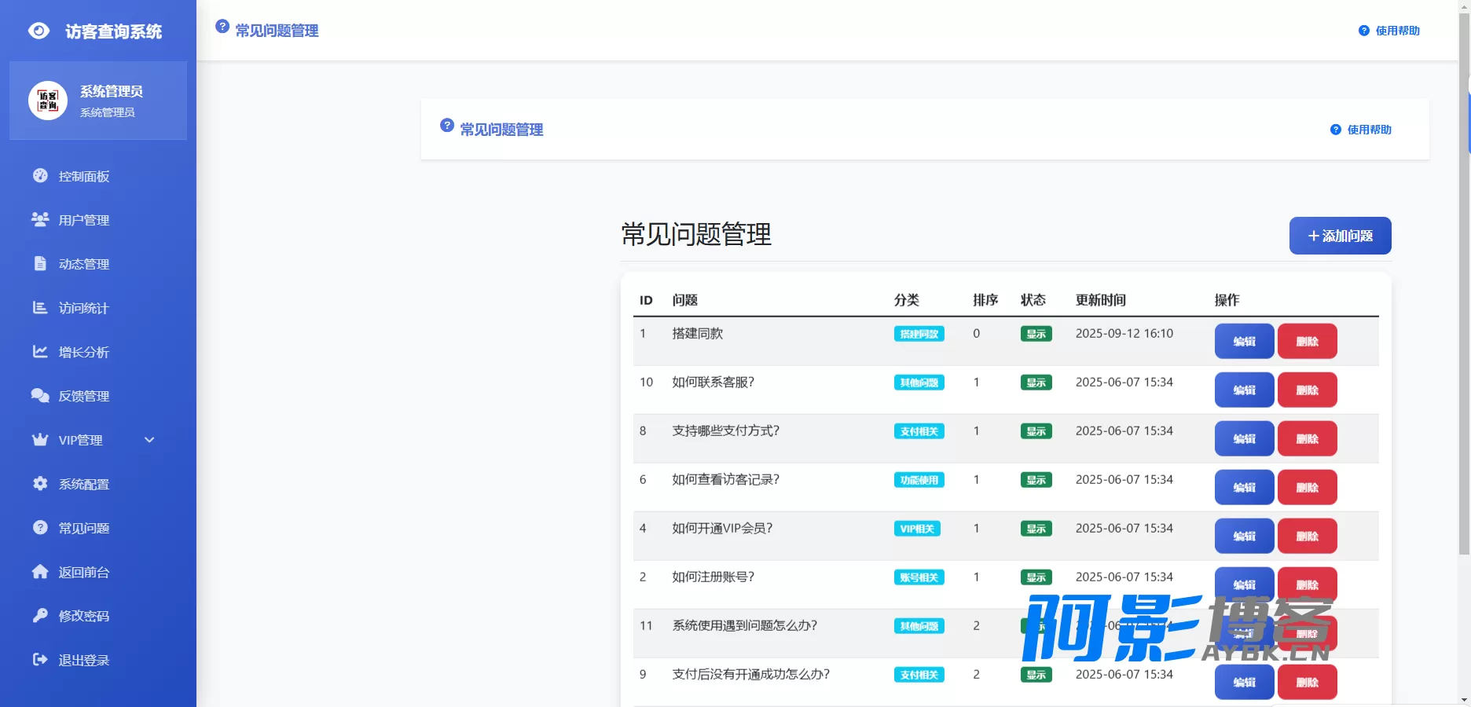Click the 修改密码 key icon

pos(40,615)
